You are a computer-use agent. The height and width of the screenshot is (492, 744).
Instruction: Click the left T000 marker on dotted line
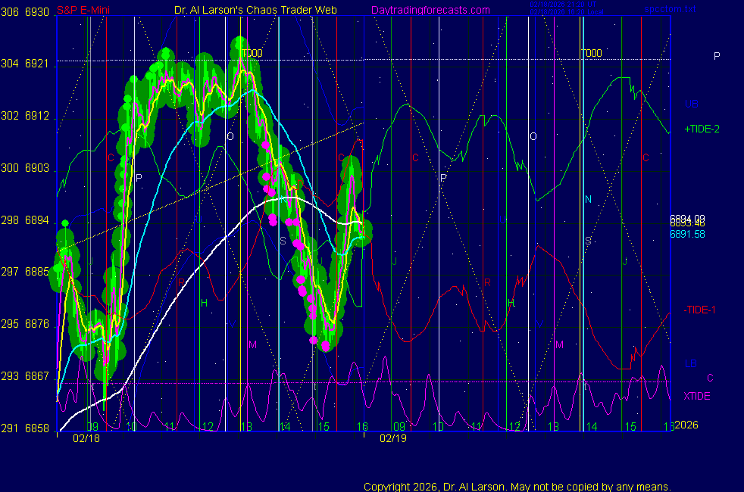click(252, 53)
